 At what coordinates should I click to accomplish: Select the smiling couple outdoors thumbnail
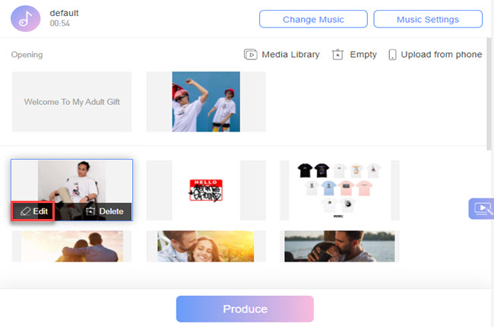206,246
